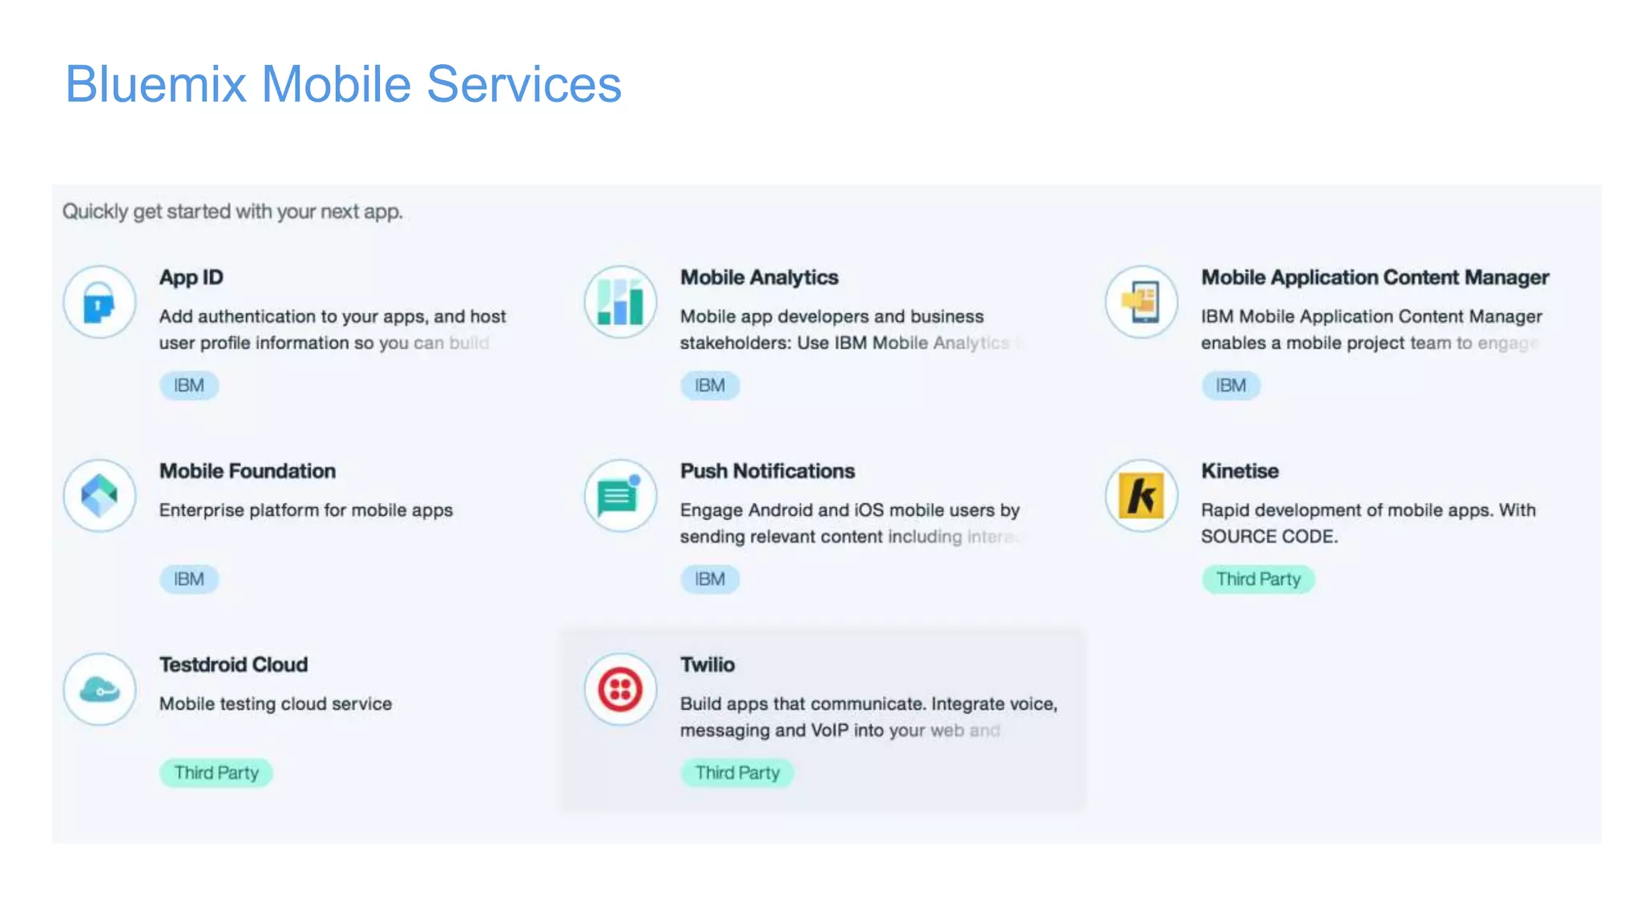This screenshot has width=1641, height=923.
Task: Click IBM tag under Mobile Application Content Manager
Action: click(1231, 385)
